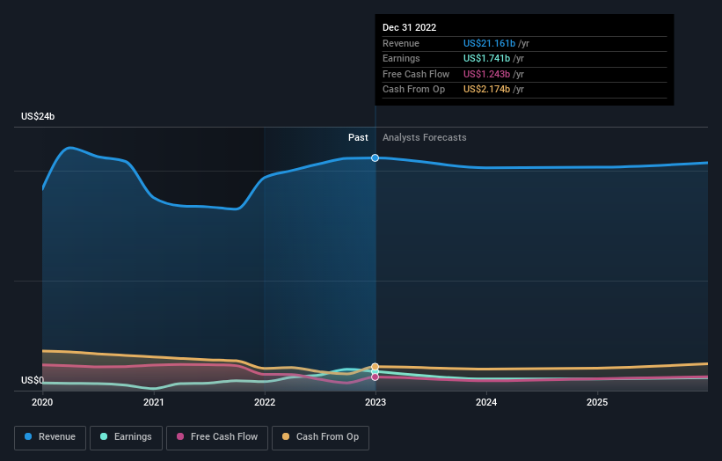Click the US$1.243b free cash flow value
This screenshot has width=722, height=461.
tap(486, 74)
